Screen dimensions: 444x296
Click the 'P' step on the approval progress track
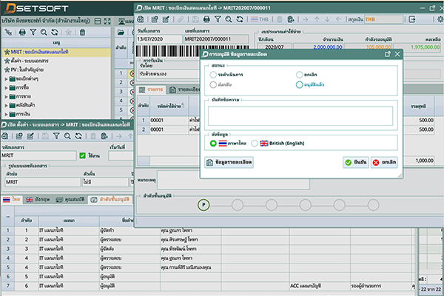pos(203,204)
